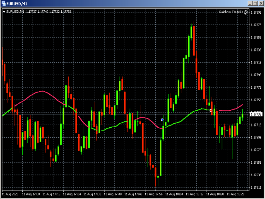Click the 1.17655 price scale value

pyautogui.click(x=256, y=163)
